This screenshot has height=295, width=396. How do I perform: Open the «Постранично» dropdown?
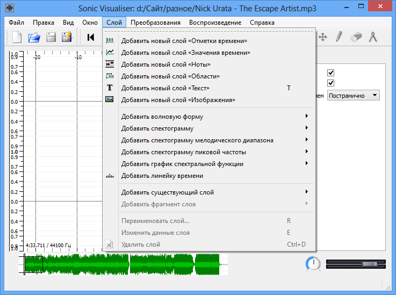click(x=354, y=96)
